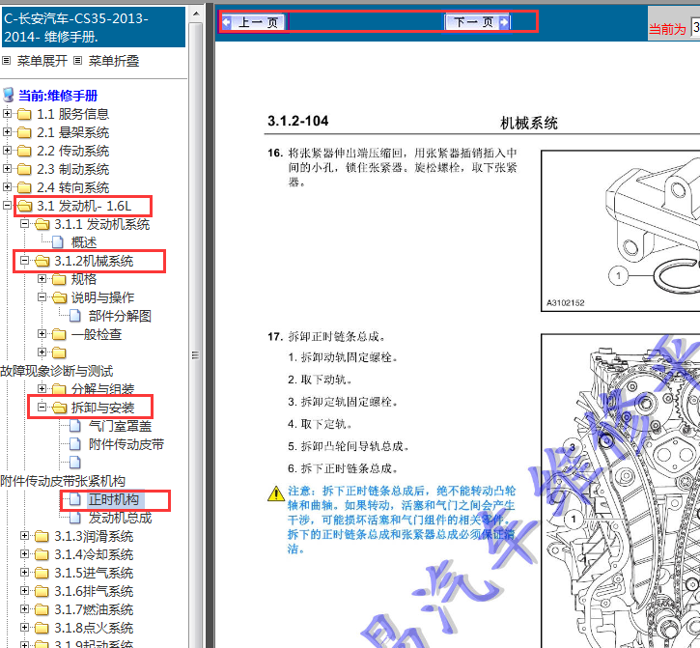Click the 菜单展开 expand-all menu icon
Viewport: 700px width, 648px height.
(7, 61)
